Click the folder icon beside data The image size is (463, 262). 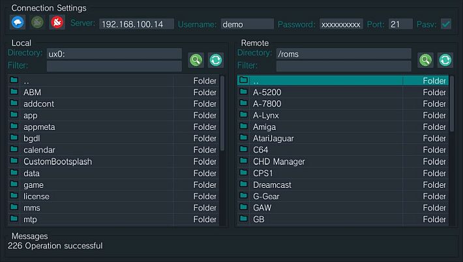click(14, 172)
